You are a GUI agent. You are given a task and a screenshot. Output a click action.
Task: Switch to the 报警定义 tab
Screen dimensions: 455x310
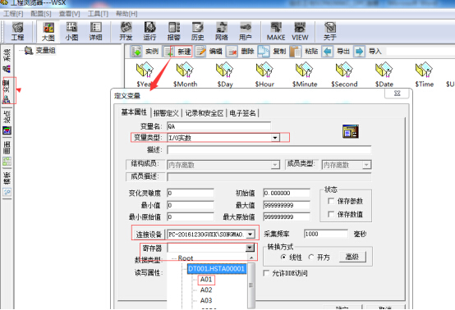(x=166, y=113)
